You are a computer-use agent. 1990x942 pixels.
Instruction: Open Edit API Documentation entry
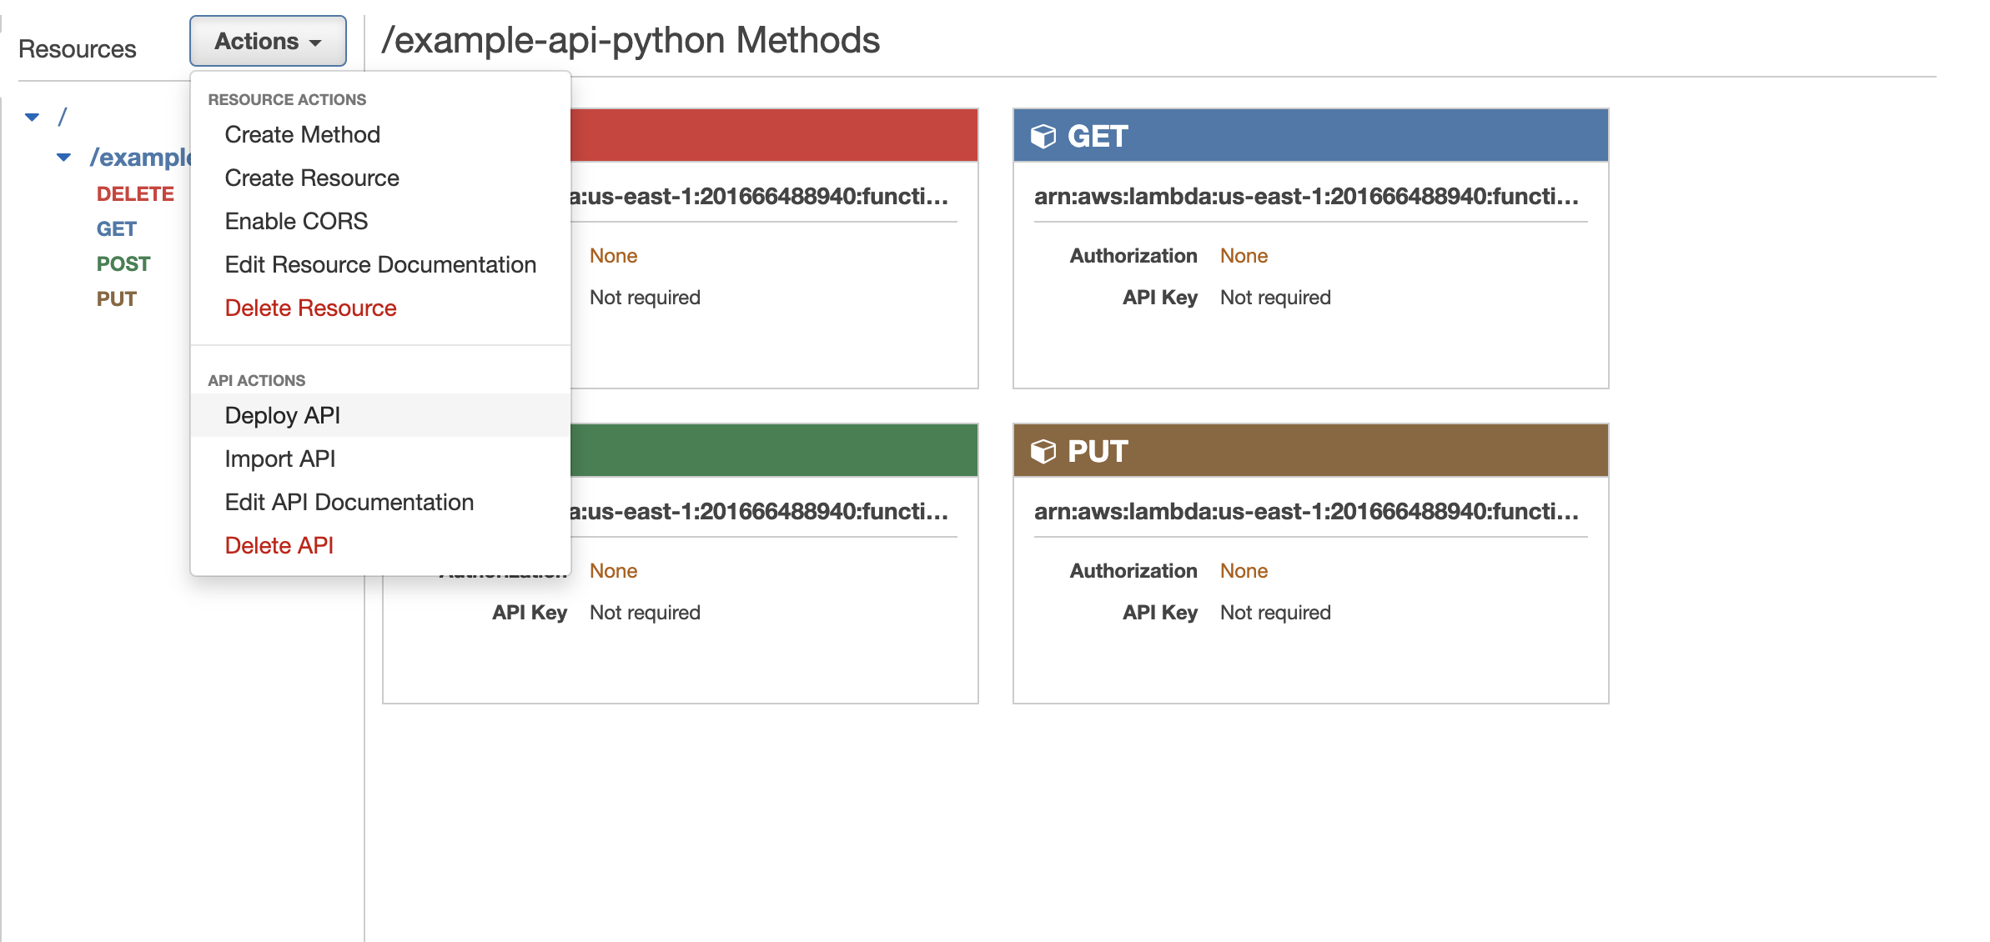[x=349, y=502]
